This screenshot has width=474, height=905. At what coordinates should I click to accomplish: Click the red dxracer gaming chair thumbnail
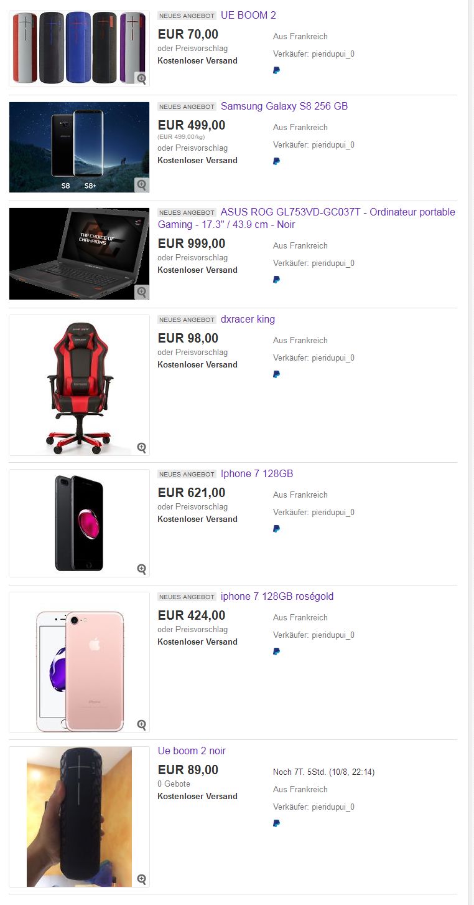point(79,386)
